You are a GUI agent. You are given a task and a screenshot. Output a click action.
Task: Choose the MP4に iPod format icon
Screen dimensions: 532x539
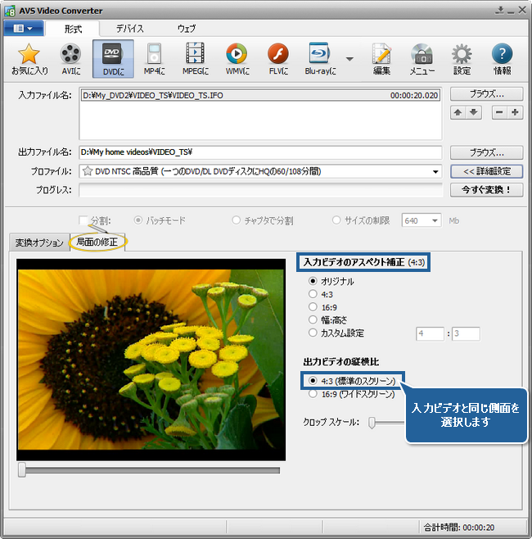pyautogui.click(x=153, y=59)
